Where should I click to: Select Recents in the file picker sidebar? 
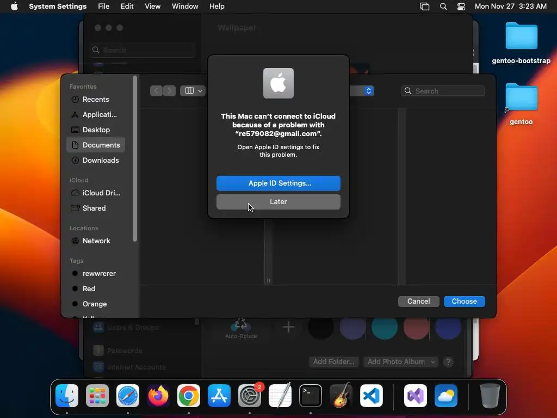96,100
